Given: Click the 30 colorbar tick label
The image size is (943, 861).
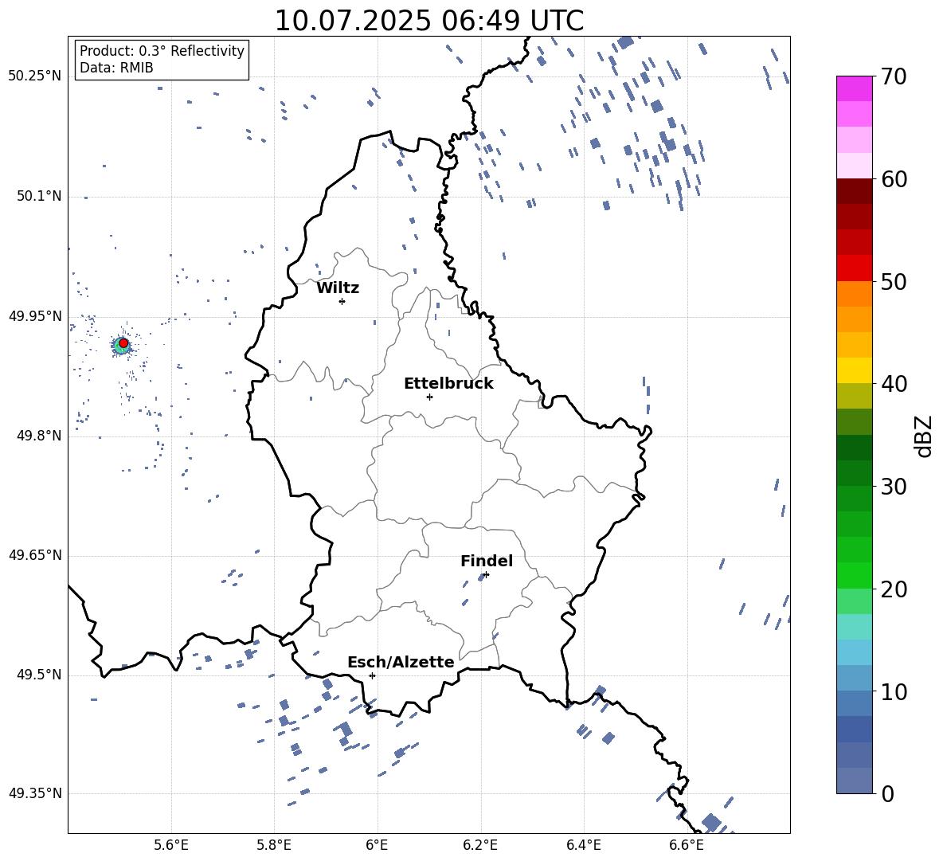Looking at the screenshot, I should (x=894, y=487).
